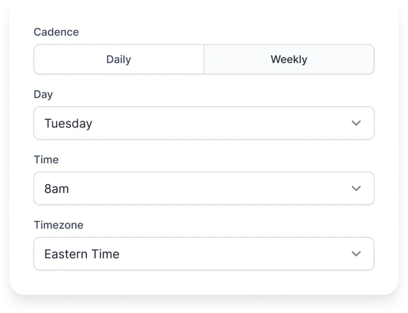This screenshot has height=313, width=408.
Task: Click the selected value text Tuesday
Action: [68, 124]
